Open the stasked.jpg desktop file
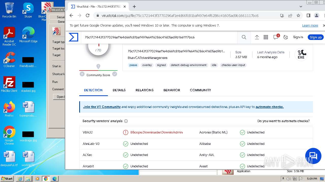Screen dimensions: 325x182 point(28,87)
